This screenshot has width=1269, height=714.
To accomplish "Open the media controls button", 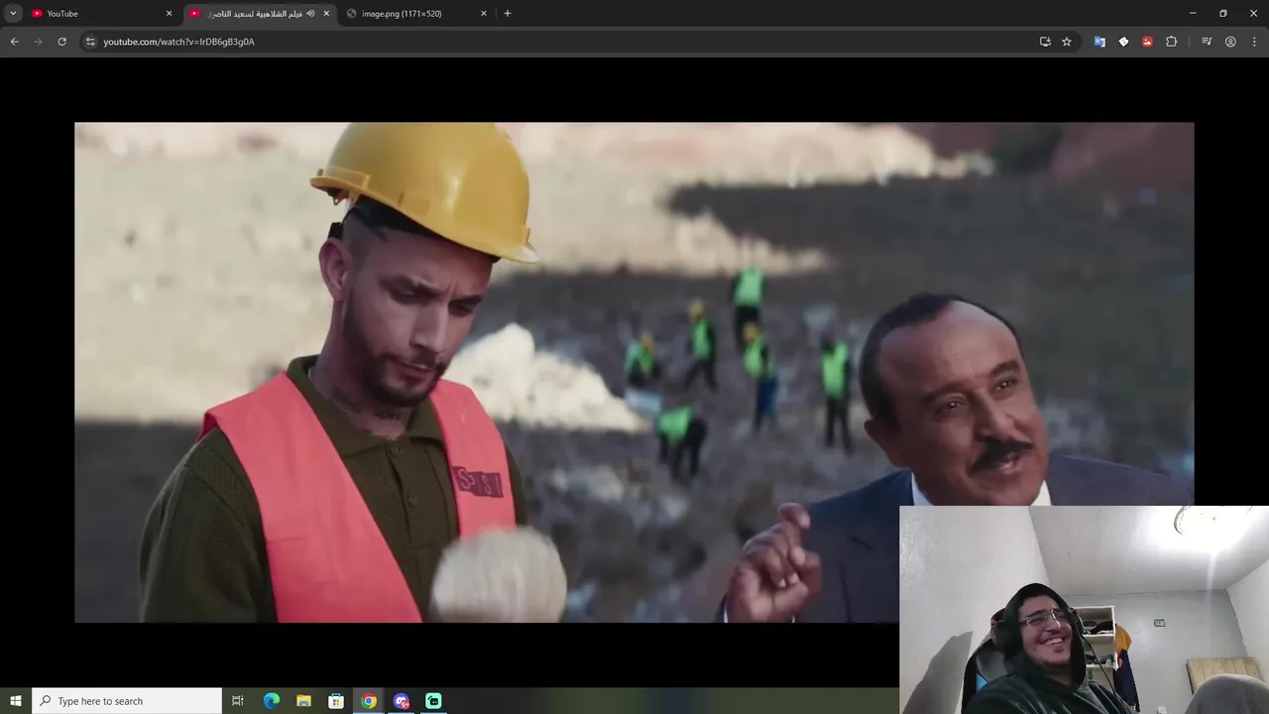I will click(x=1207, y=42).
